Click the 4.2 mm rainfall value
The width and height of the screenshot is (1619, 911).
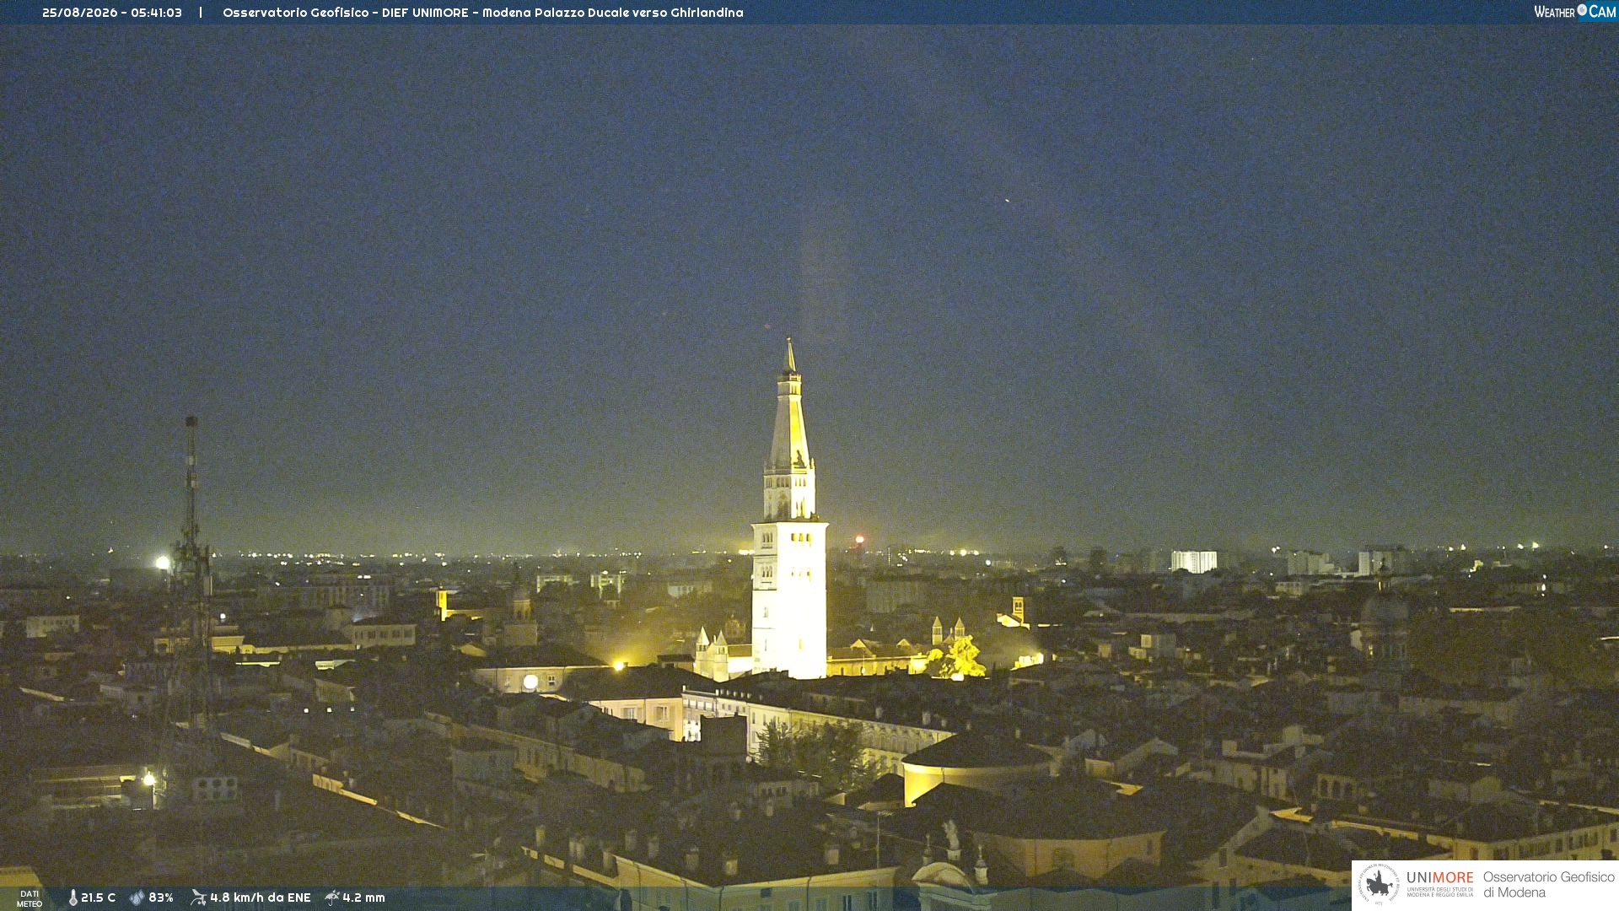click(x=363, y=898)
